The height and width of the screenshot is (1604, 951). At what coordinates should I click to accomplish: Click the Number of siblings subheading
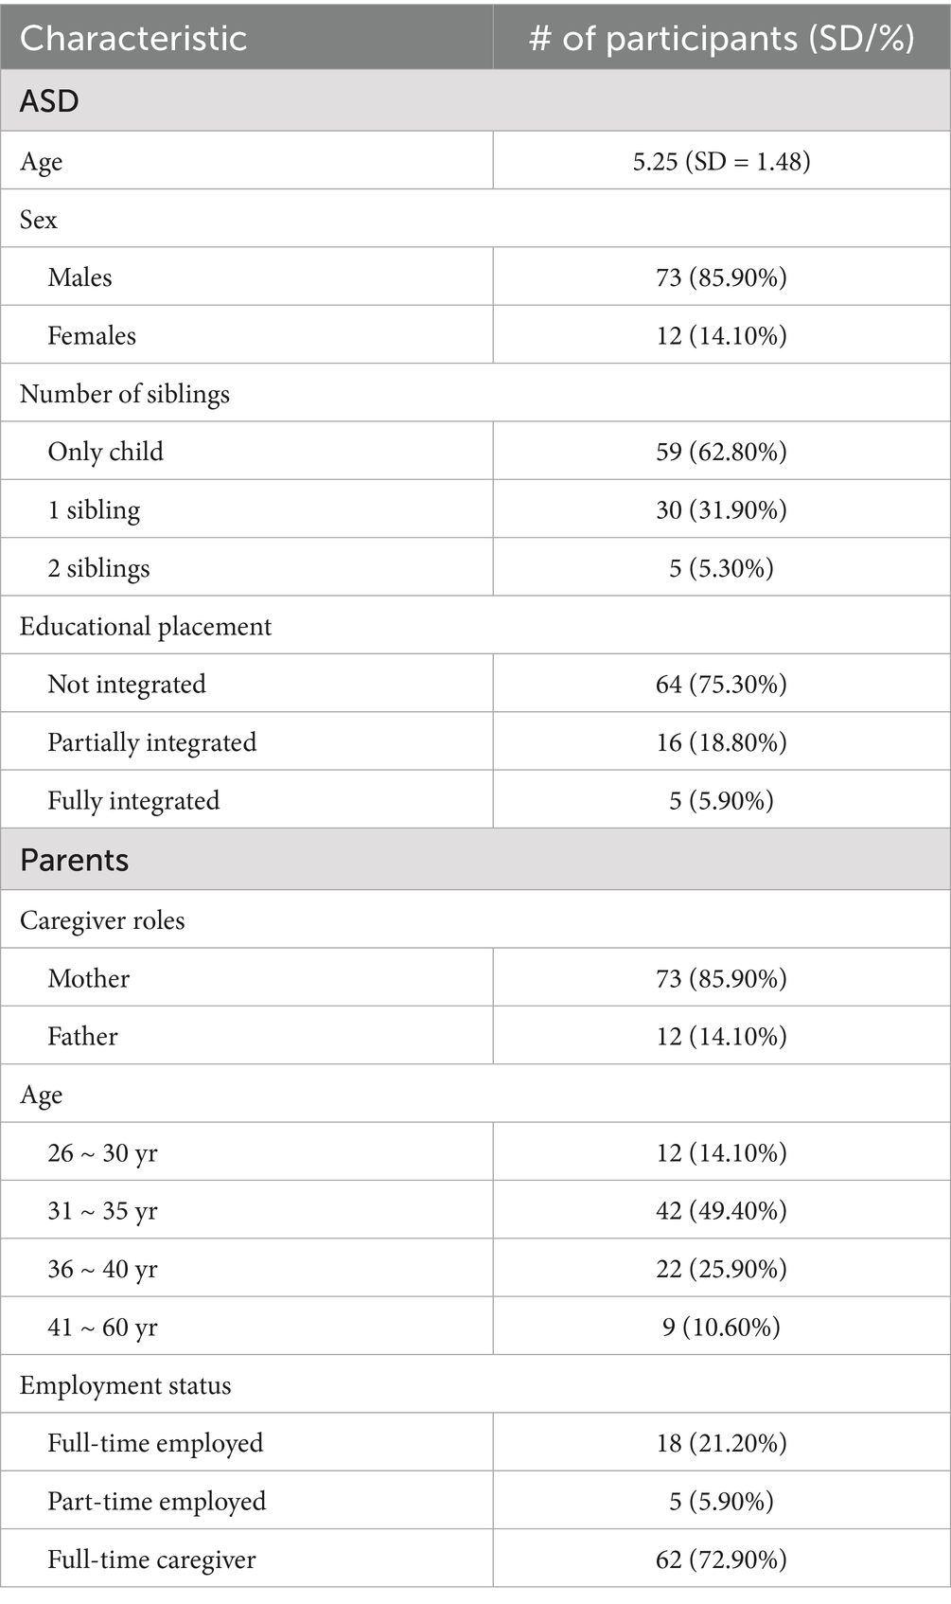coord(125,394)
